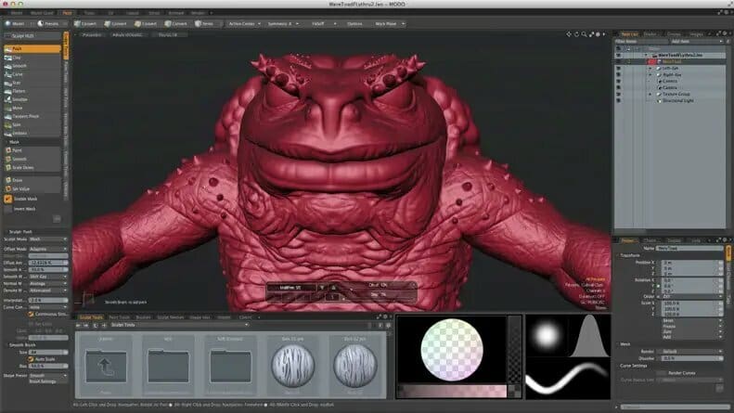The height and width of the screenshot is (413, 734).
Task: Click the viewport rotate icon
Action: tap(576, 34)
